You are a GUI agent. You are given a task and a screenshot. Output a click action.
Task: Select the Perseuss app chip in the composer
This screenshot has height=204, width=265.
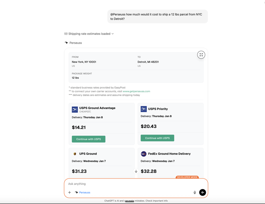(83, 192)
